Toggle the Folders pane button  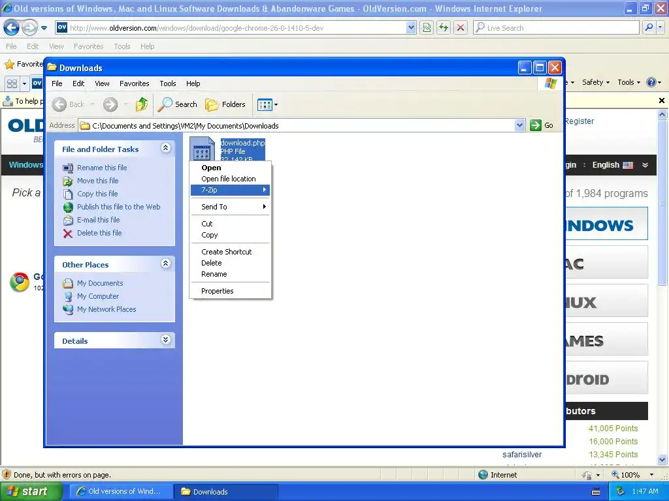click(225, 104)
